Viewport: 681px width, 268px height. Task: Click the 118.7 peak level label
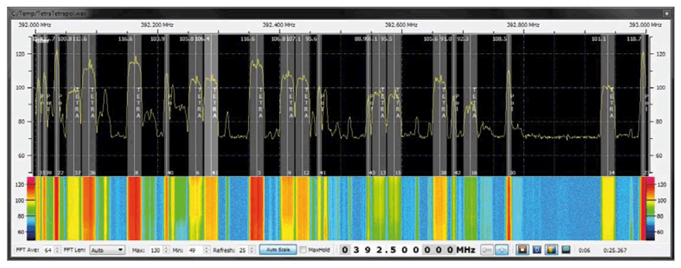click(x=634, y=39)
